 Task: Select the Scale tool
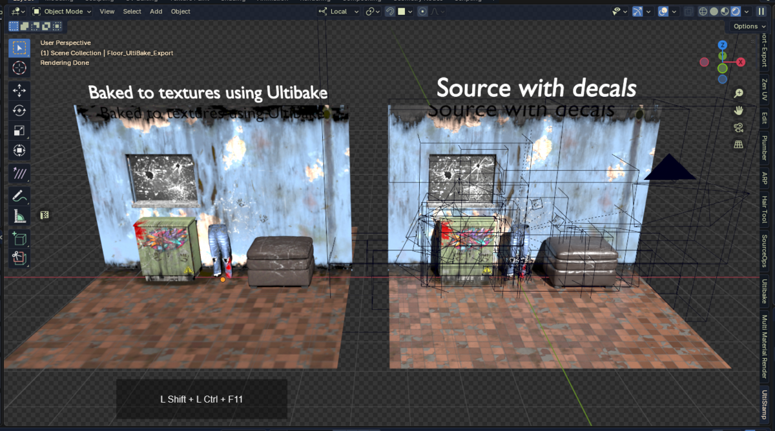point(19,131)
